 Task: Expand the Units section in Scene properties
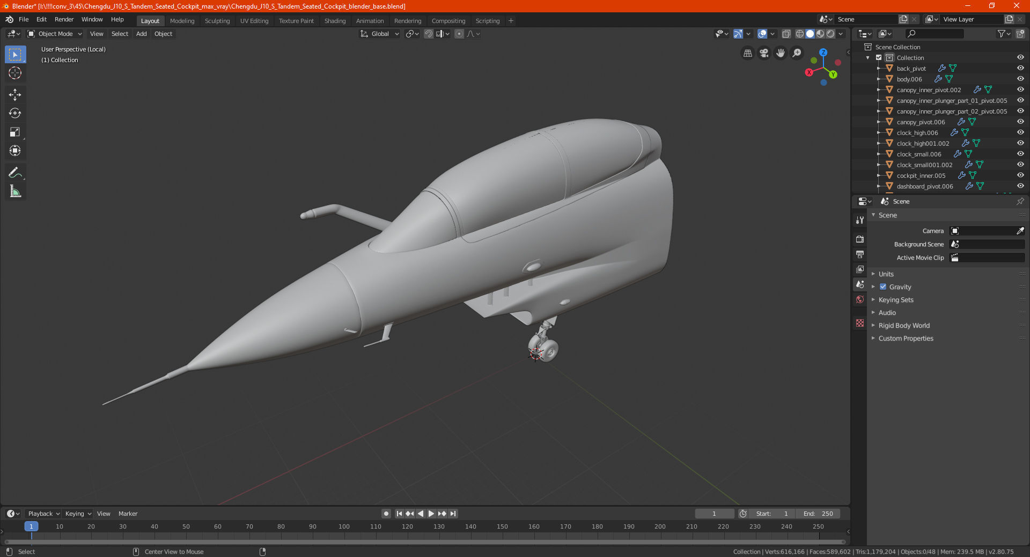point(885,274)
